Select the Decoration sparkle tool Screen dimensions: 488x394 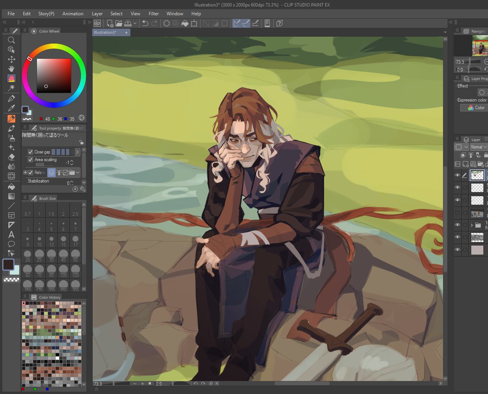[x=11, y=147]
